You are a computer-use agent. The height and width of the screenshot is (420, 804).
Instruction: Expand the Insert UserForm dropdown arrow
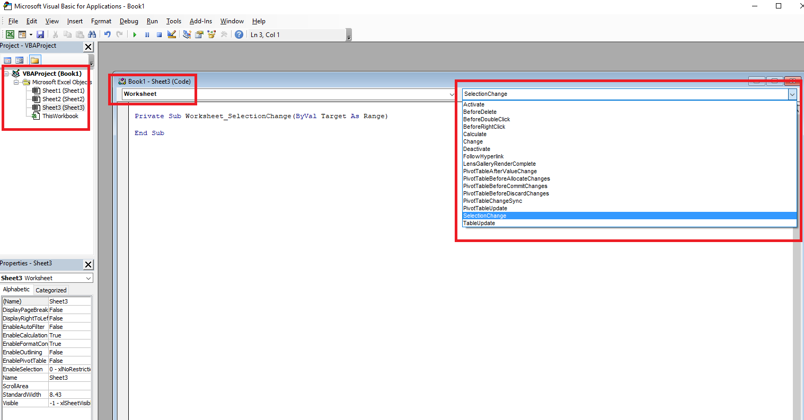pos(30,34)
